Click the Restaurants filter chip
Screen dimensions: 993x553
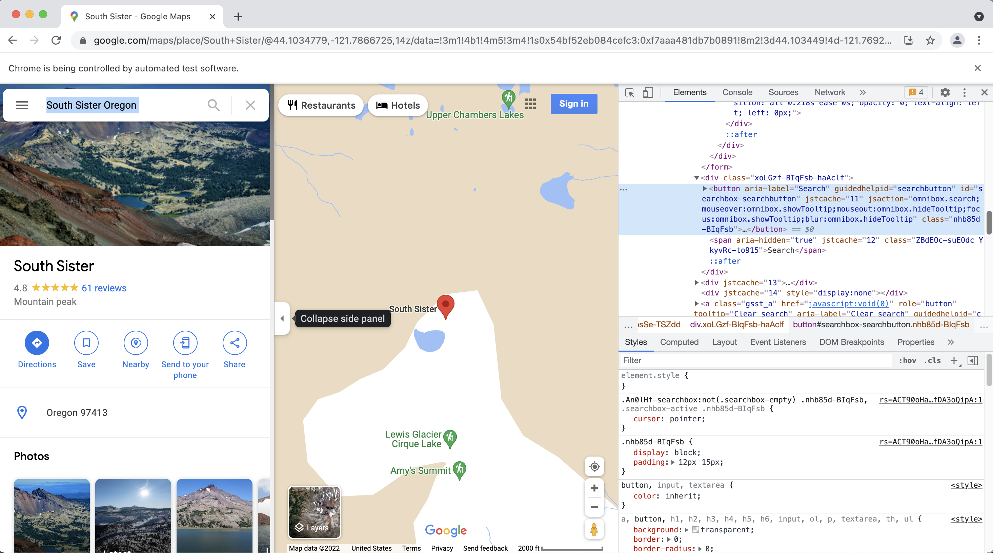(x=322, y=105)
